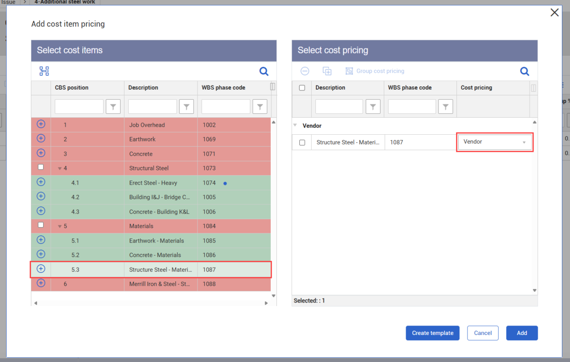
Task: Add Job Overhead row with plus icon
Action: (41, 124)
